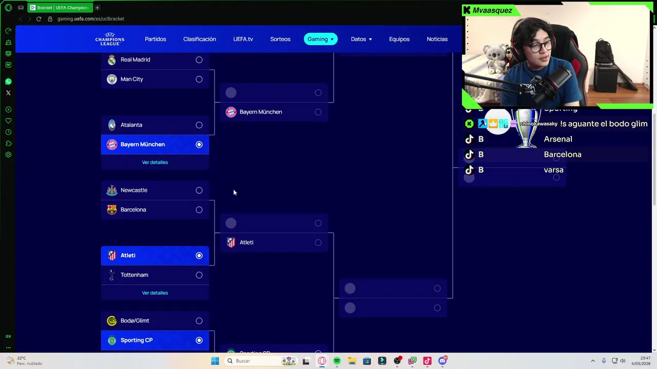The image size is (657, 369).
Task: Click the Atleti highlighted team row
Action: click(155, 255)
